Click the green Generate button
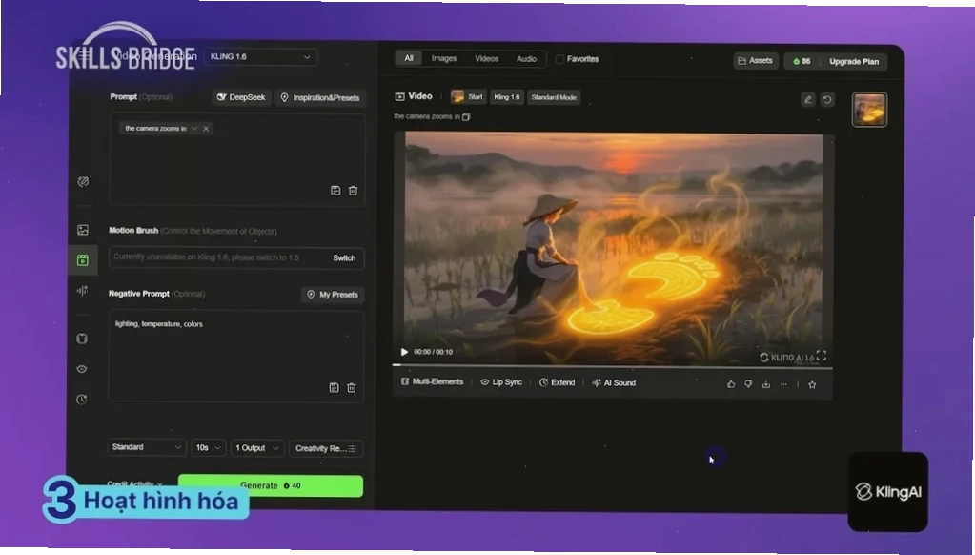Viewport: 975px width, 555px height. (271, 486)
